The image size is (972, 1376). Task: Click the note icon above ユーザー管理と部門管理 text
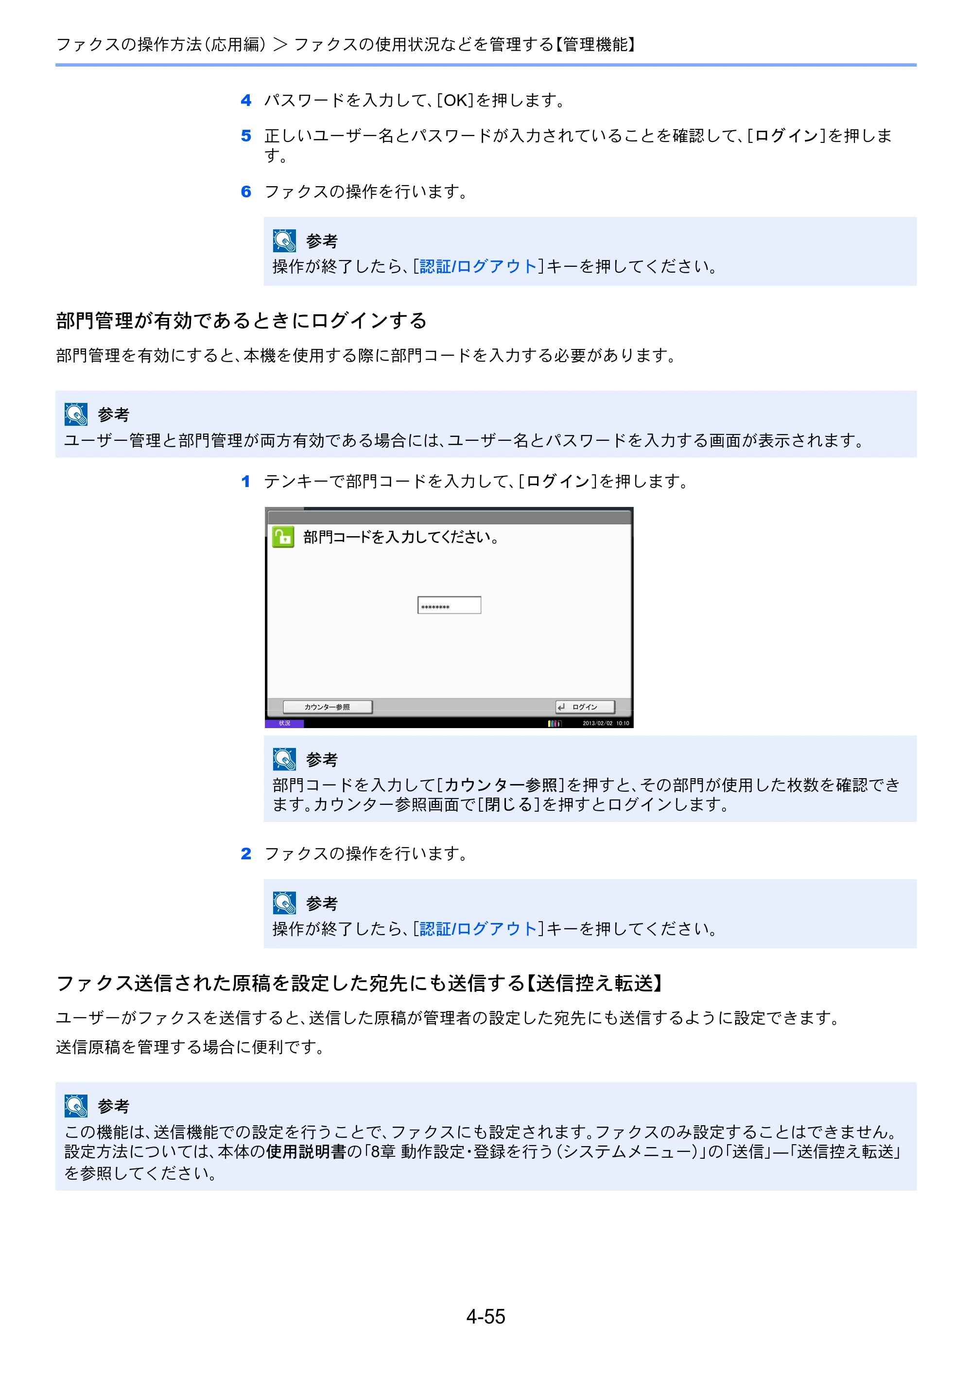click(x=76, y=414)
